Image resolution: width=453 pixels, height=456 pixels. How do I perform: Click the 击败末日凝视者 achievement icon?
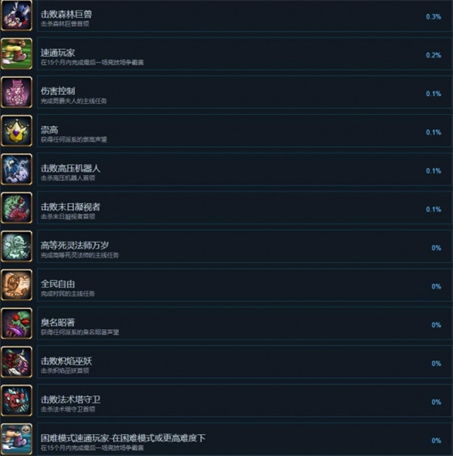click(x=17, y=208)
